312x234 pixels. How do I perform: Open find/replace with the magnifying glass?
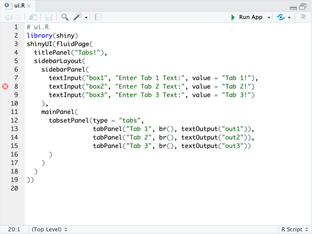click(x=65, y=17)
